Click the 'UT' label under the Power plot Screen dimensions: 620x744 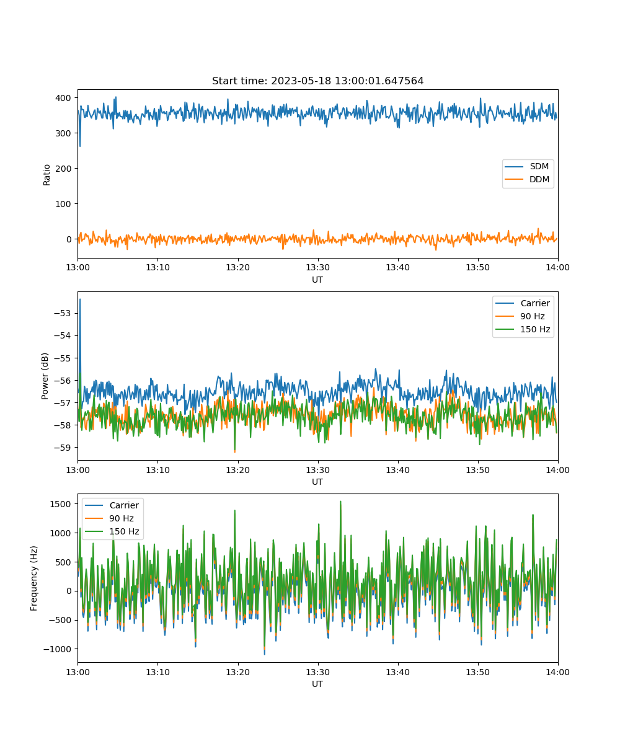point(317,482)
